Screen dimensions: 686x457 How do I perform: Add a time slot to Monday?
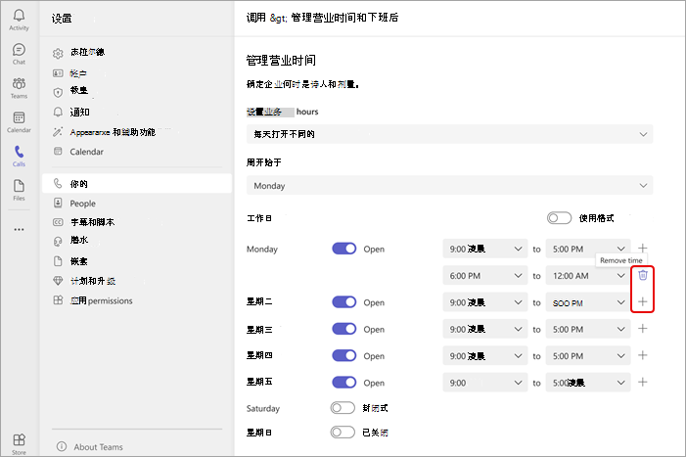pyautogui.click(x=643, y=248)
